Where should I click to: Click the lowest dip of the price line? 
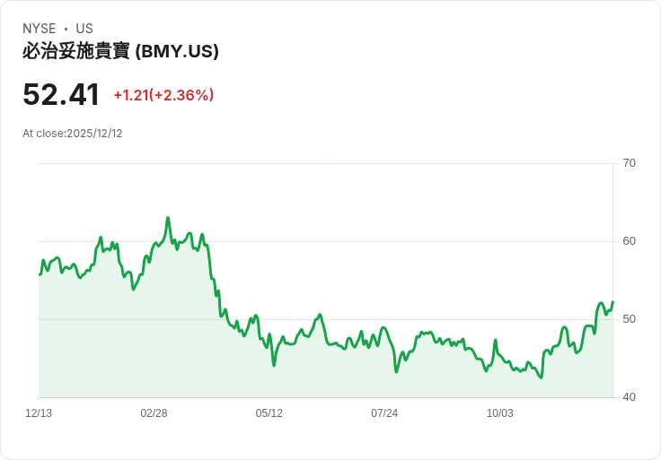click(x=541, y=378)
